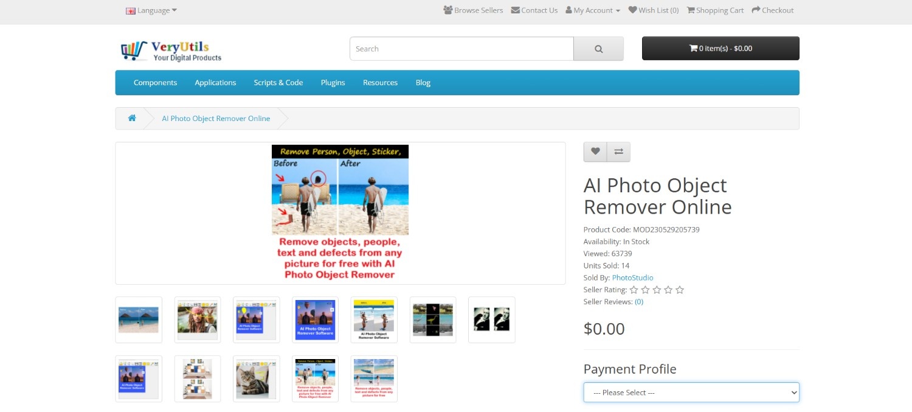The width and height of the screenshot is (912, 412).
Task: Click compare this product arrows button
Action: click(x=618, y=152)
